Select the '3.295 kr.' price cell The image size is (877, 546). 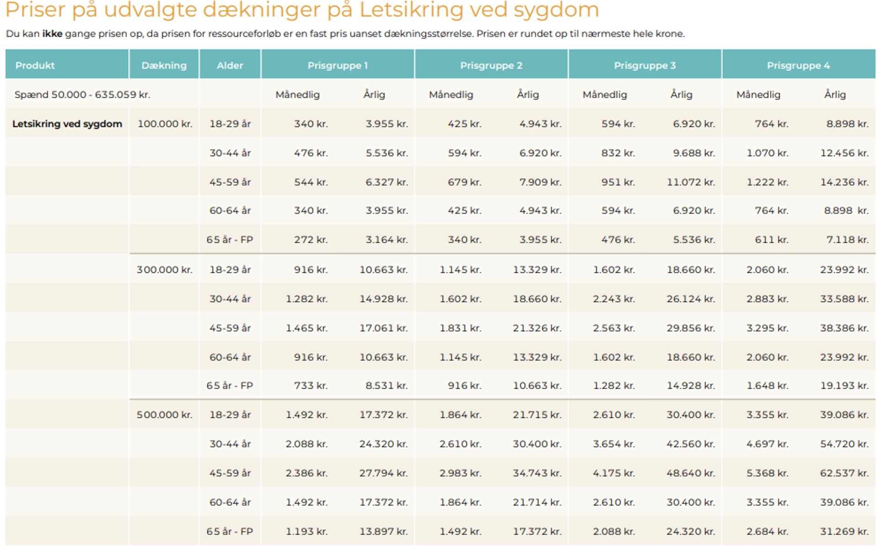click(767, 328)
